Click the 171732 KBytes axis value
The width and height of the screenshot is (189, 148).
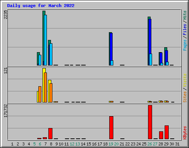tap(6, 111)
